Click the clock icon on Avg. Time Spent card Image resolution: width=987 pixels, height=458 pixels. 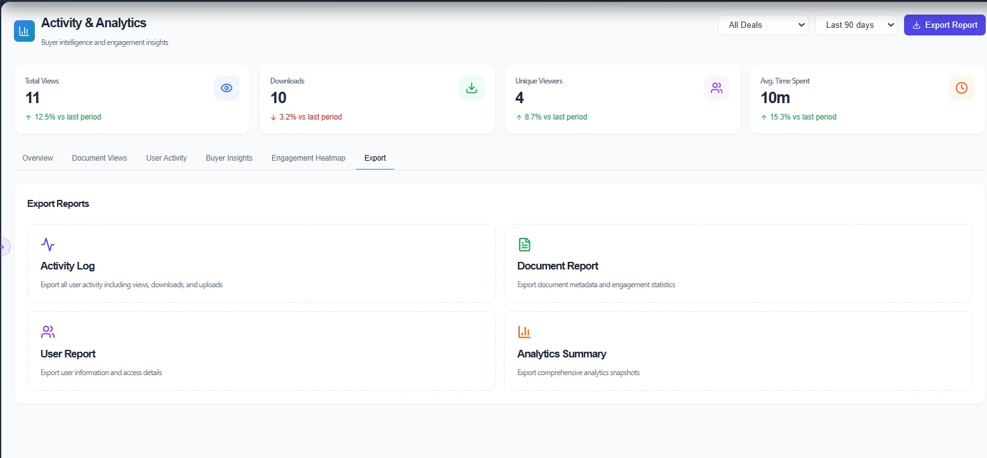pos(962,88)
